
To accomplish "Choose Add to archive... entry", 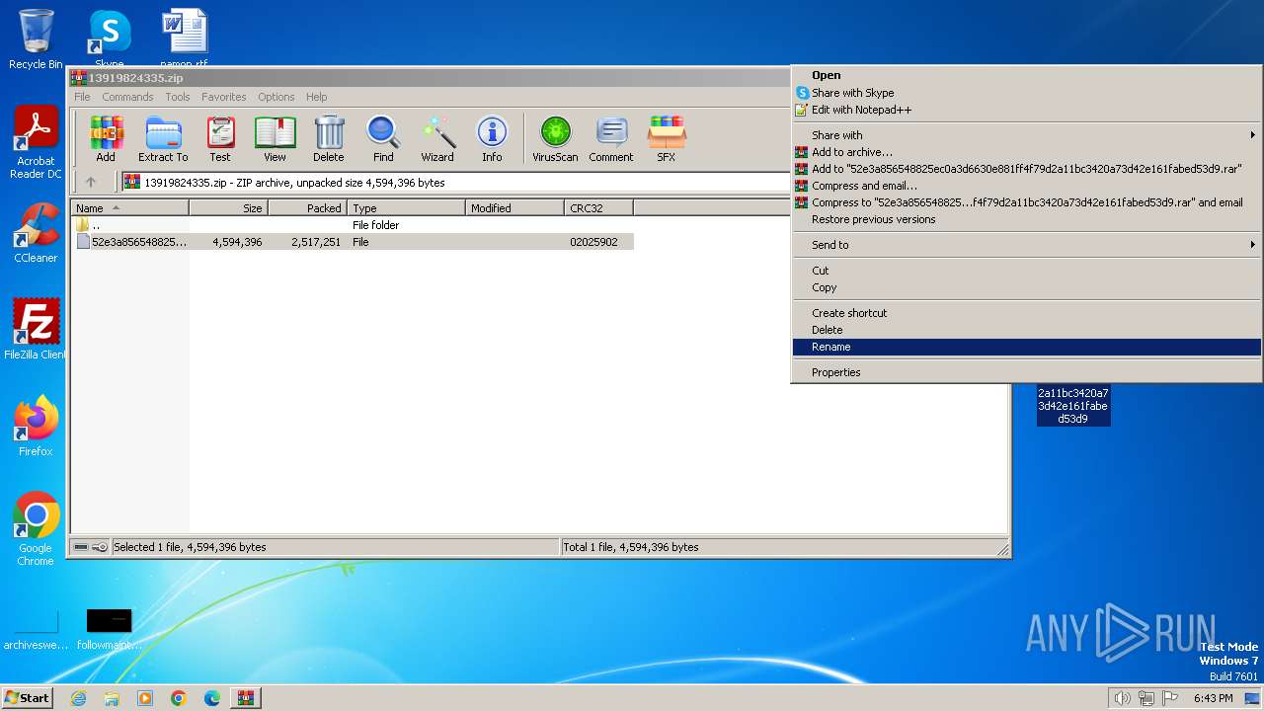I will [1027, 152].
